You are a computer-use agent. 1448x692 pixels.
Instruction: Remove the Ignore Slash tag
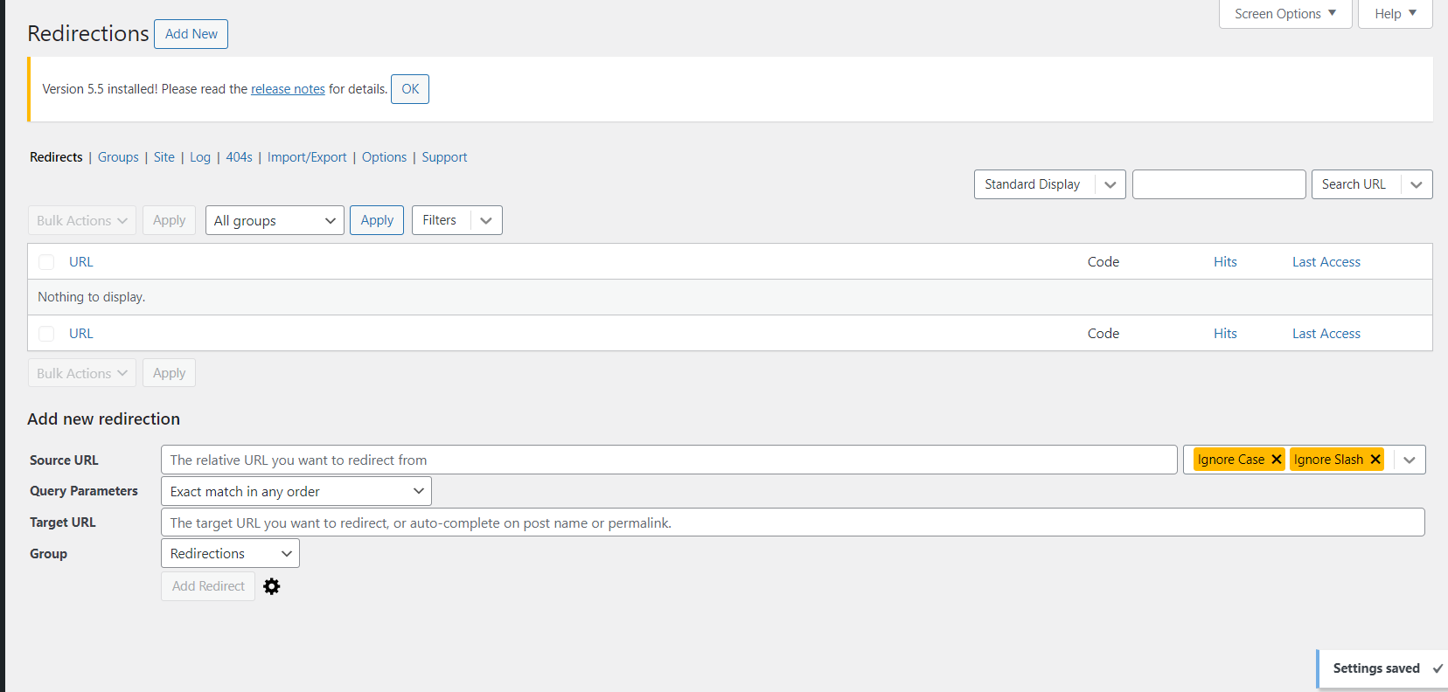(x=1375, y=460)
